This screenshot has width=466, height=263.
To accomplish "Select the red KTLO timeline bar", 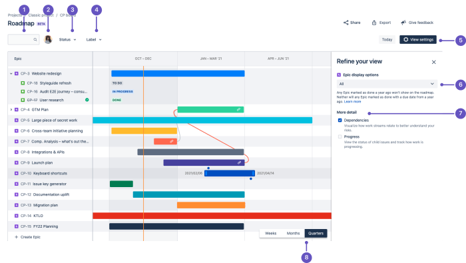I will (x=212, y=216).
